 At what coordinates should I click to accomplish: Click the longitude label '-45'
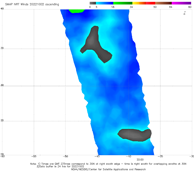click(x=97, y=156)
